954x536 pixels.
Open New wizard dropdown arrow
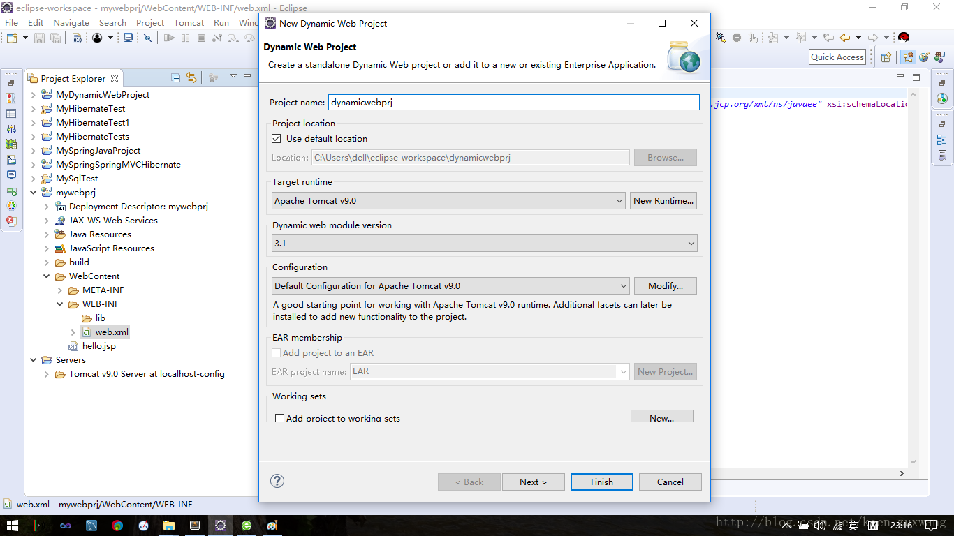pyautogui.click(x=24, y=38)
